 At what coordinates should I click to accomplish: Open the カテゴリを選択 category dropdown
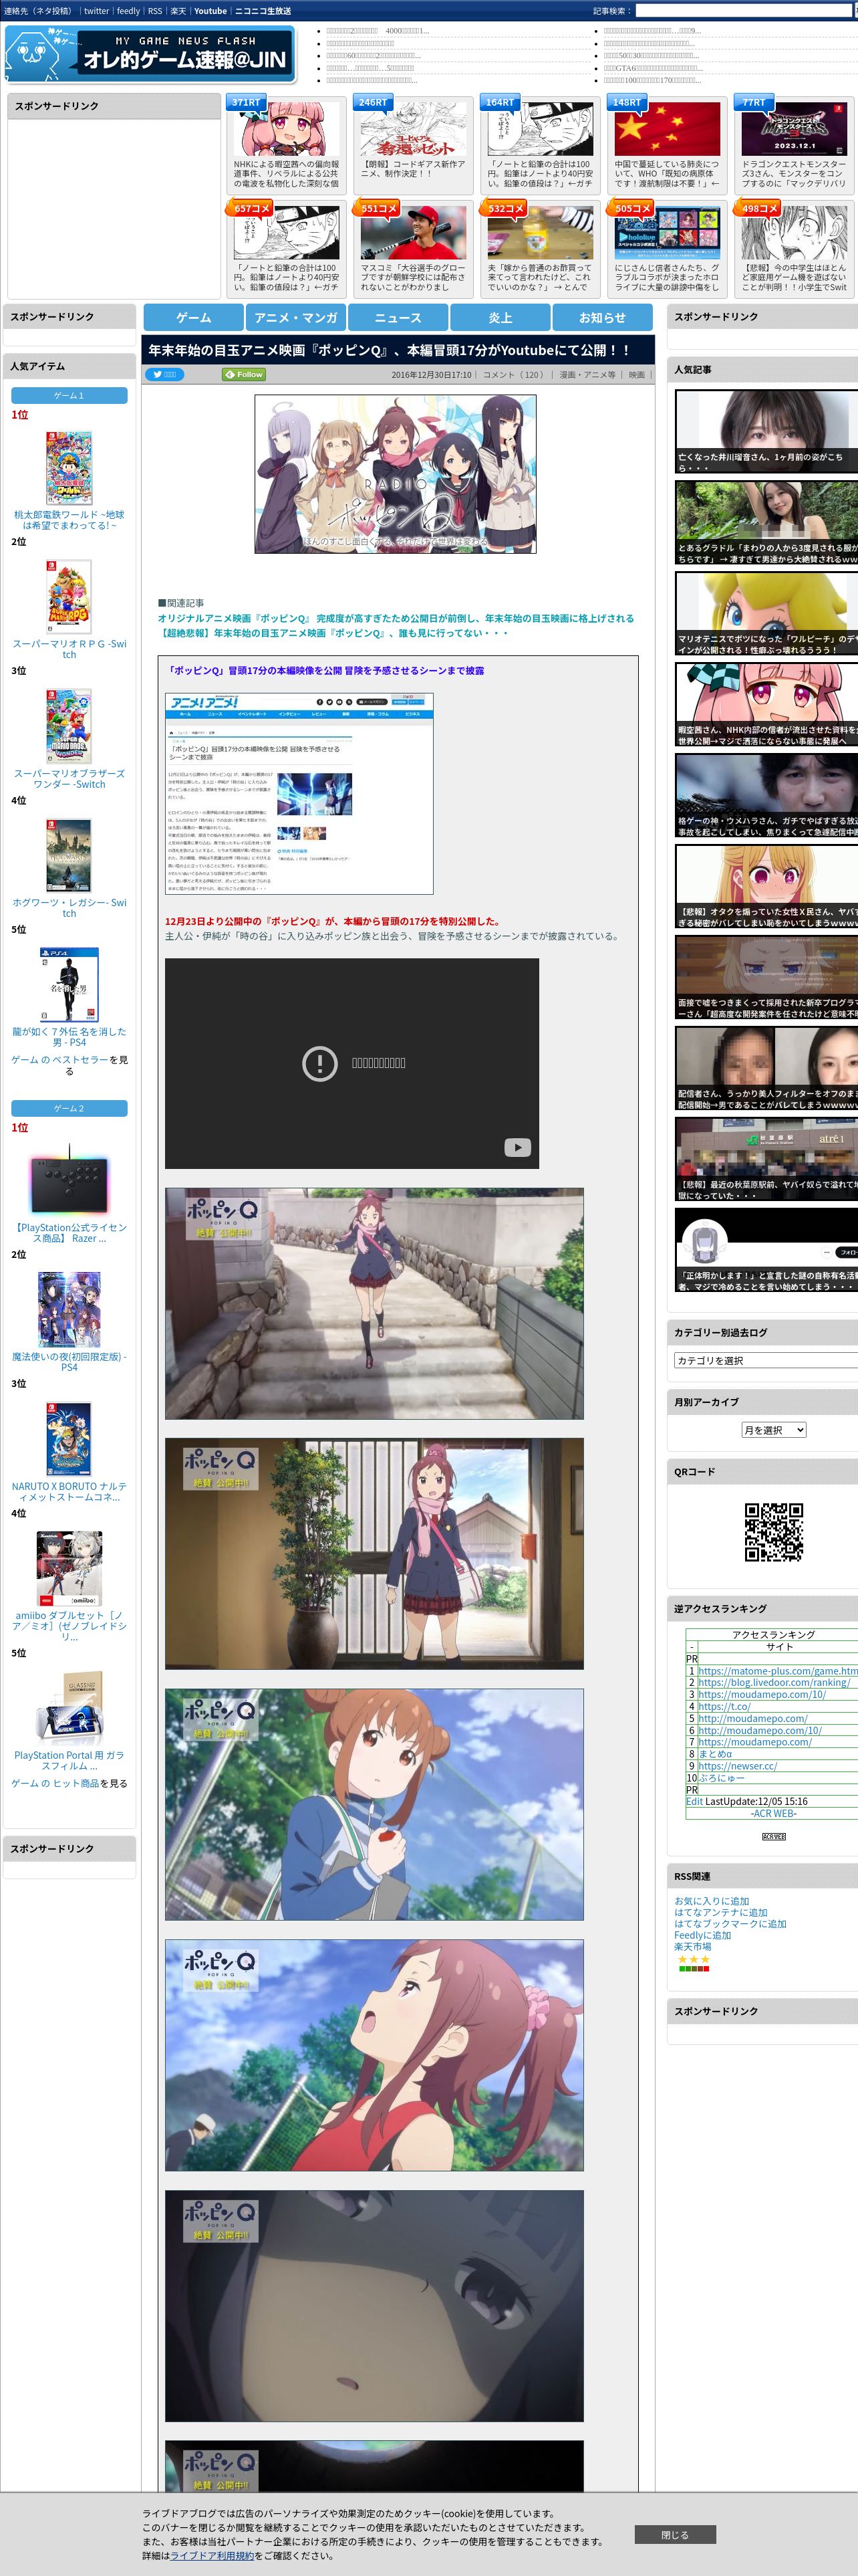pyautogui.click(x=765, y=1360)
